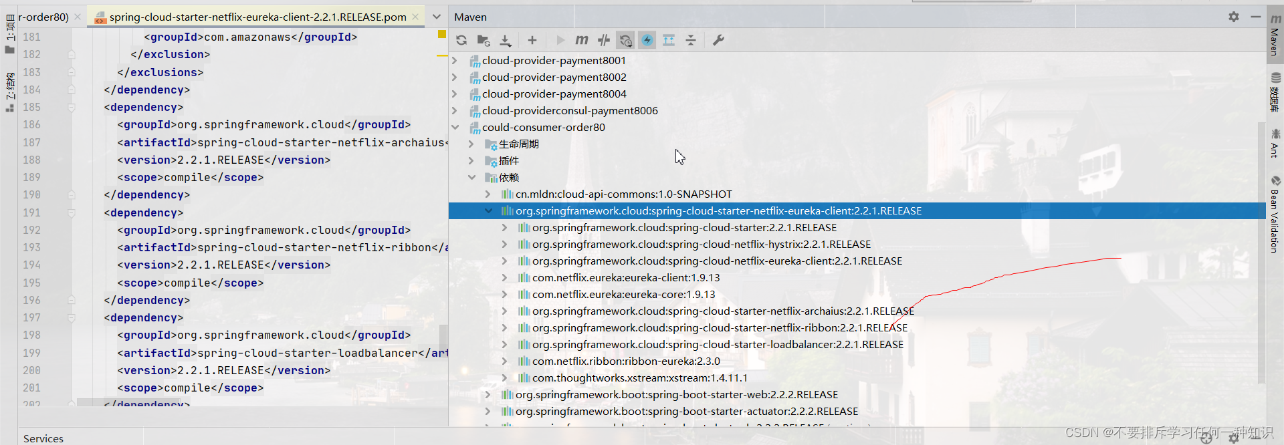Collapse the 依赖 dependencies node

click(471, 178)
